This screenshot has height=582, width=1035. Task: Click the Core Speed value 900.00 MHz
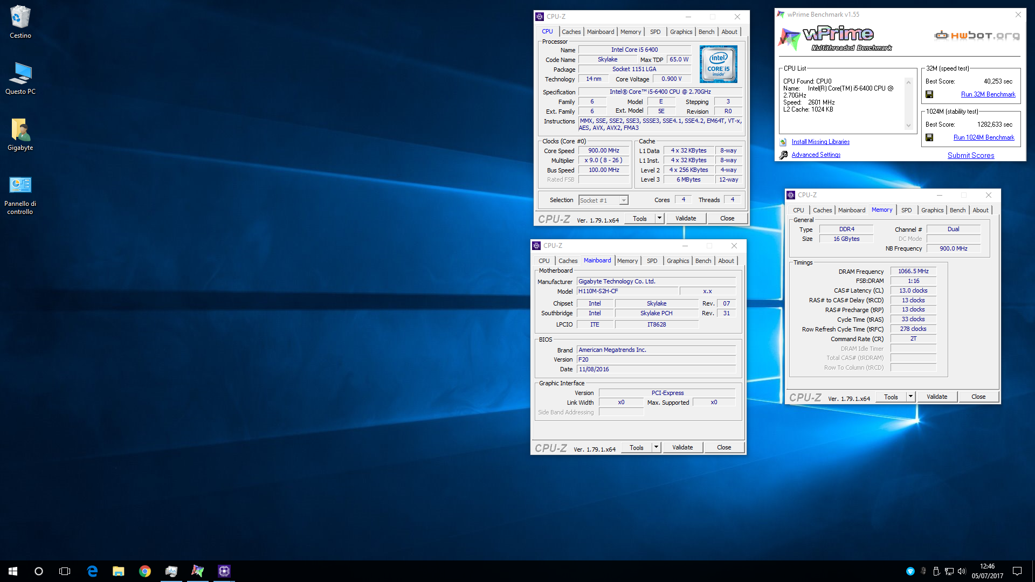[603, 151]
